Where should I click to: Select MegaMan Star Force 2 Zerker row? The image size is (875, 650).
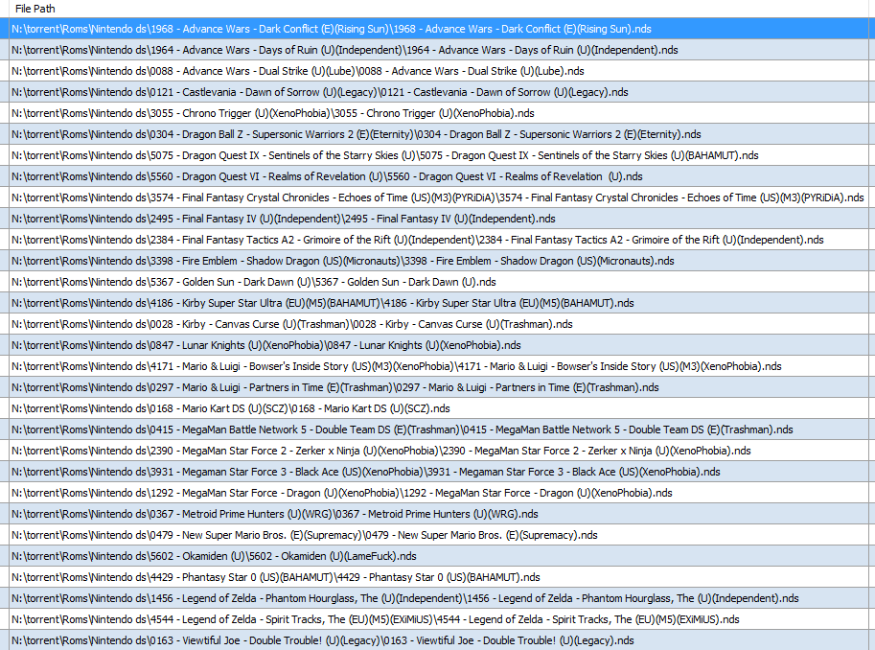pyautogui.click(x=439, y=452)
